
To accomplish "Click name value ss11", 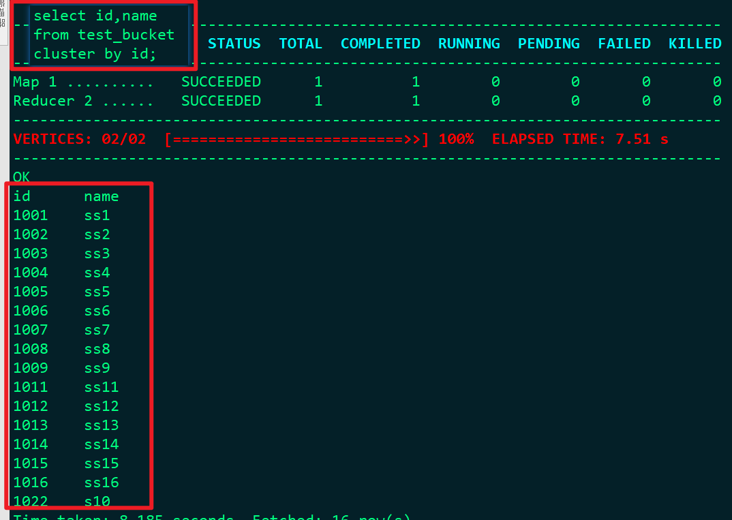I will coord(102,387).
